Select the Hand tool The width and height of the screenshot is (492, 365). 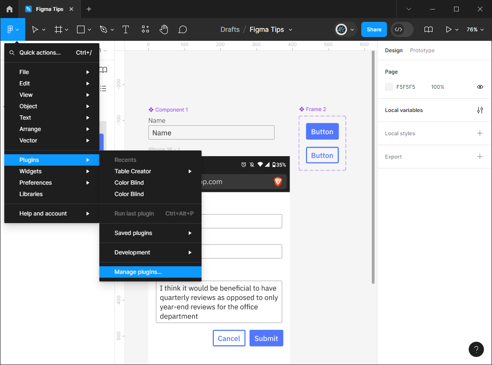point(164,29)
